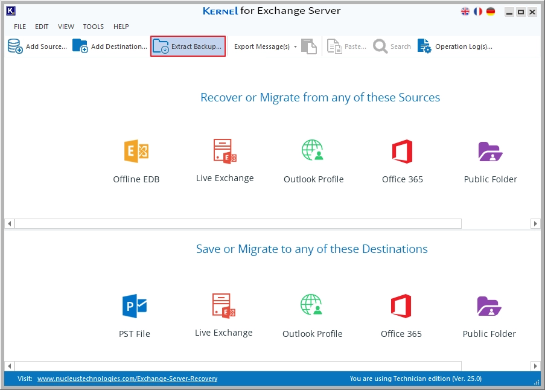Click the Operation Log(s)... label
The height and width of the screenshot is (390, 545).
coord(464,46)
